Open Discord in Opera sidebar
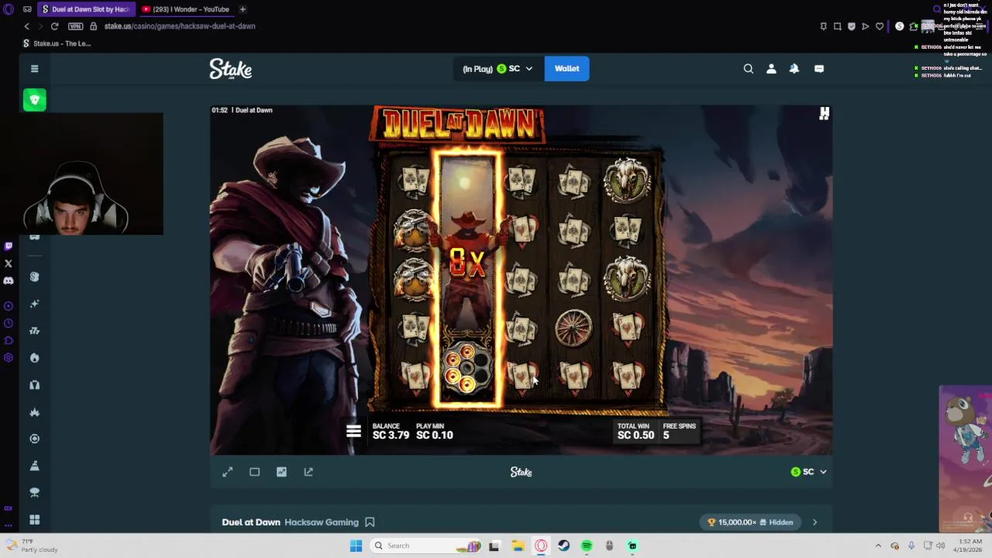The width and height of the screenshot is (992, 558). click(x=9, y=281)
